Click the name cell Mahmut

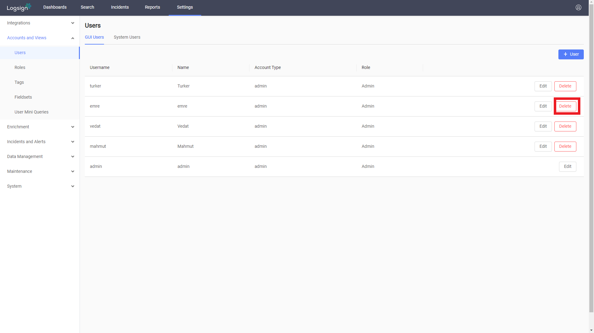(185, 146)
